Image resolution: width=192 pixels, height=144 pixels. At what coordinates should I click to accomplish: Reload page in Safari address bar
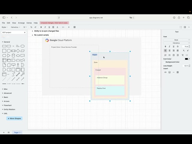tap(133, 18)
